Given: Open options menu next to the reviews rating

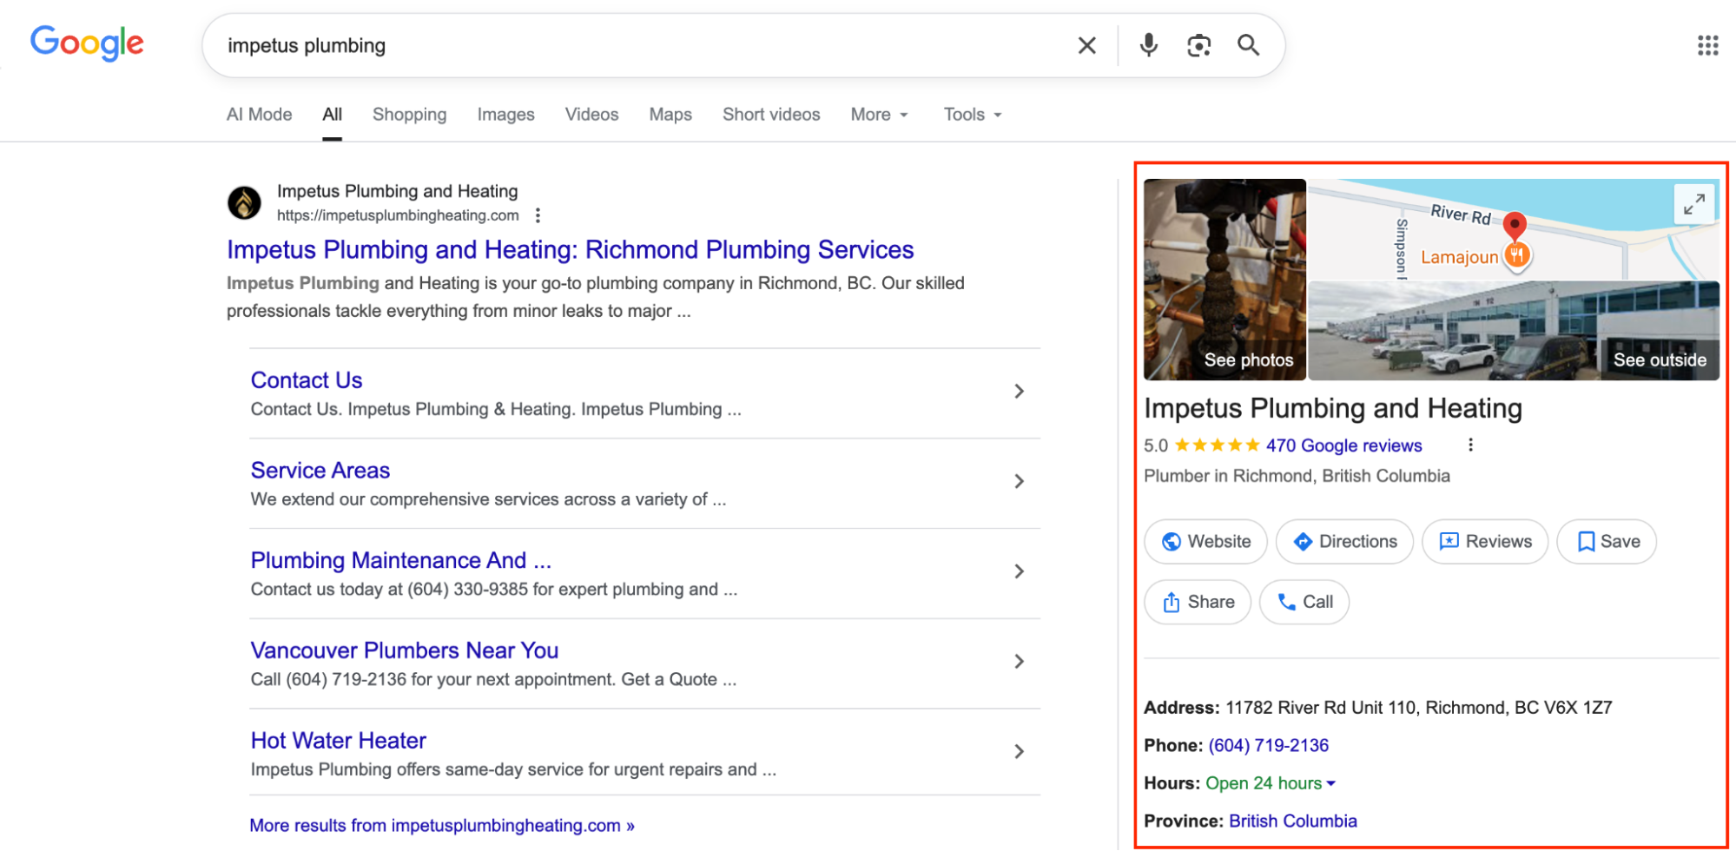Looking at the screenshot, I should 1471,445.
